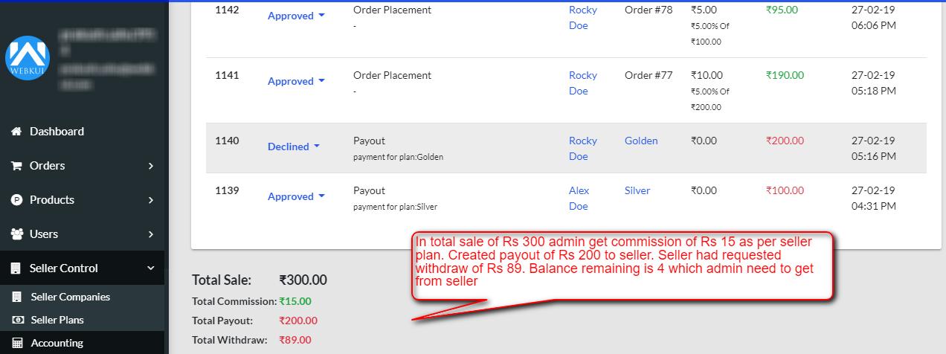Open Rocky Doe link in row 1142
Screen dimensions: 946x354
(583, 18)
